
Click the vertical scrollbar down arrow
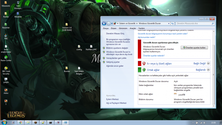[214, 106]
